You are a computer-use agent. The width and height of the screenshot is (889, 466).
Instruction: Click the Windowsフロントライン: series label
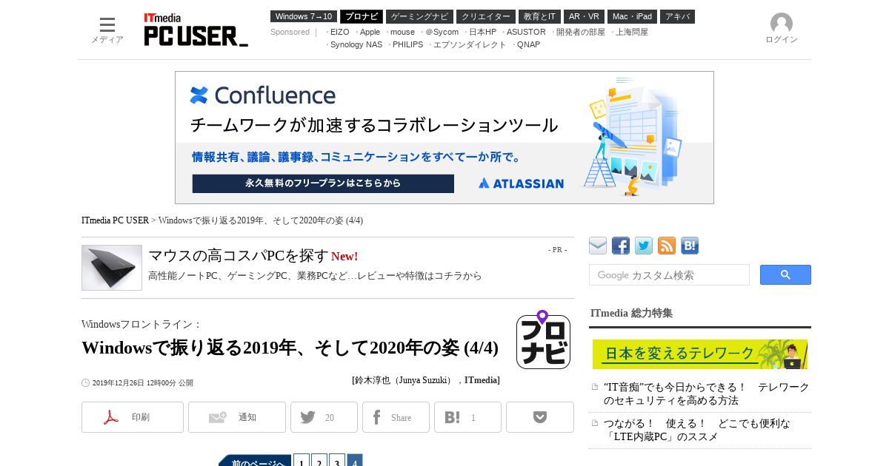click(141, 324)
